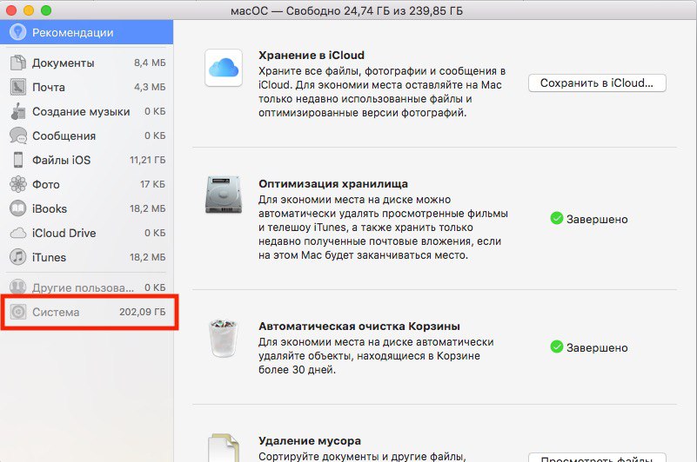The height and width of the screenshot is (462, 697).
Task: Click the Система gear icon
Action: click(17, 312)
